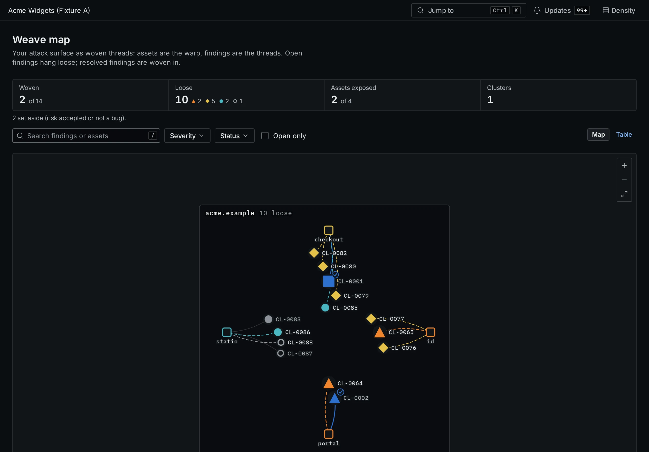Click the Acme Widgets (Fixture A) title
Image resolution: width=649 pixels, height=452 pixels.
tap(49, 11)
